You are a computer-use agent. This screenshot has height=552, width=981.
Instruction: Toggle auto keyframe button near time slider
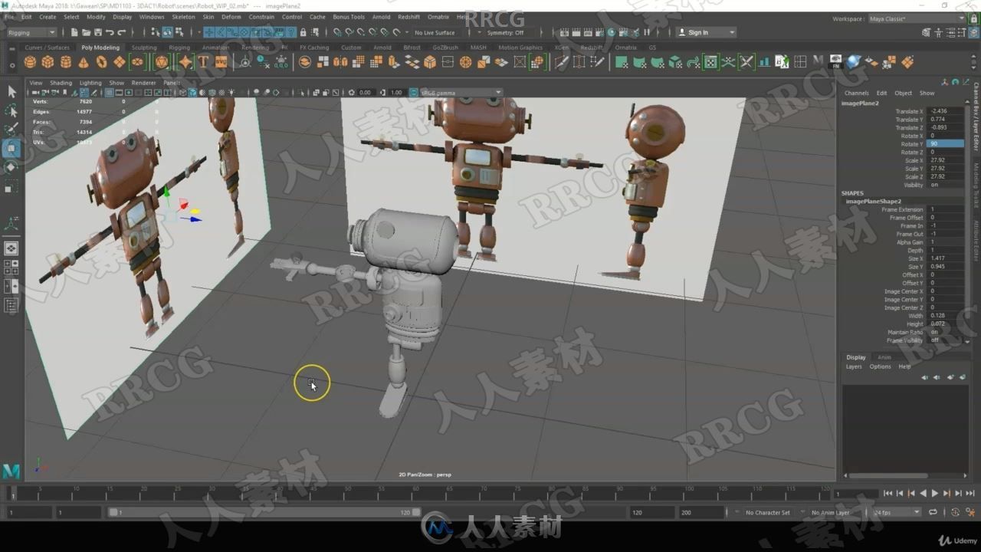point(955,512)
